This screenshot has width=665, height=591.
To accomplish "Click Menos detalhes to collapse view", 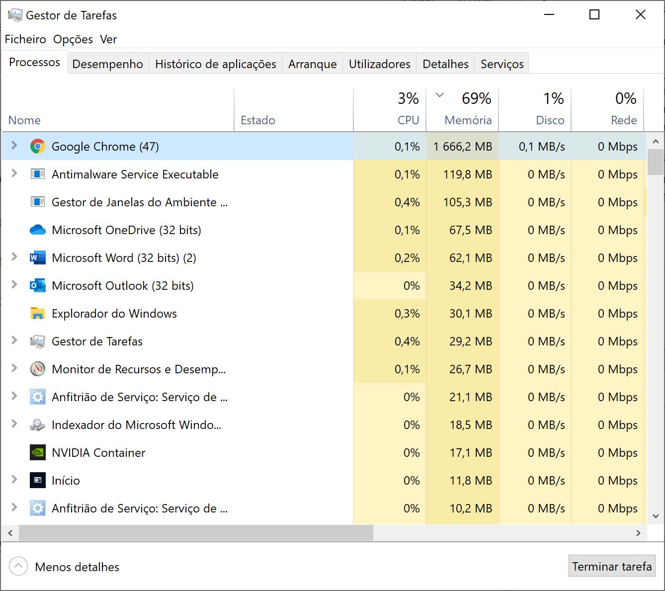I will click(x=64, y=567).
